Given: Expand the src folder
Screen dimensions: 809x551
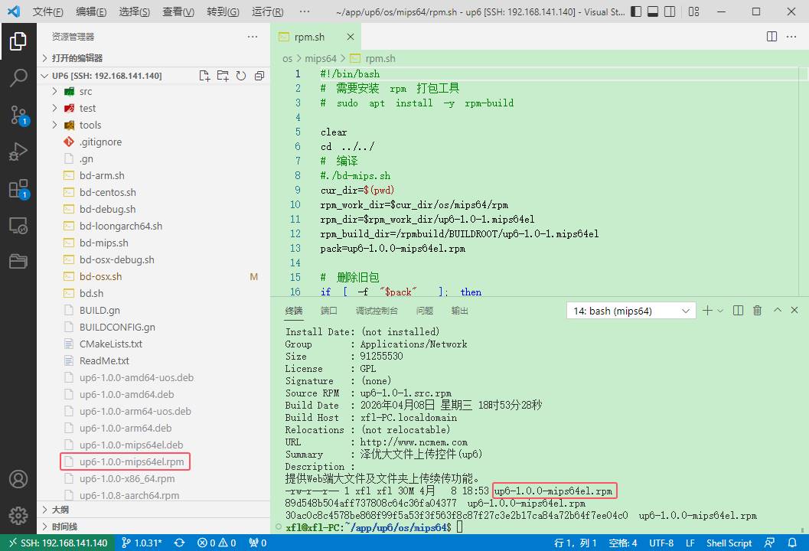Looking at the screenshot, I should tap(85, 91).
